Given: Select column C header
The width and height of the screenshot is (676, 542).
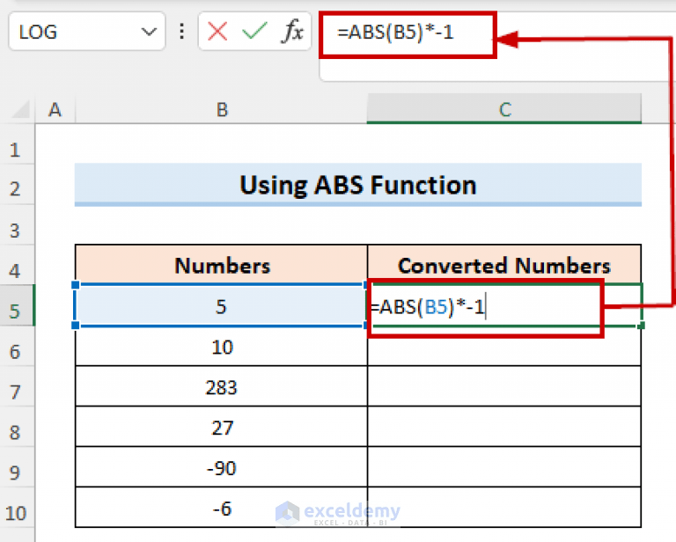Looking at the screenshot, I should pyautogui.click(x=504, y=109).
